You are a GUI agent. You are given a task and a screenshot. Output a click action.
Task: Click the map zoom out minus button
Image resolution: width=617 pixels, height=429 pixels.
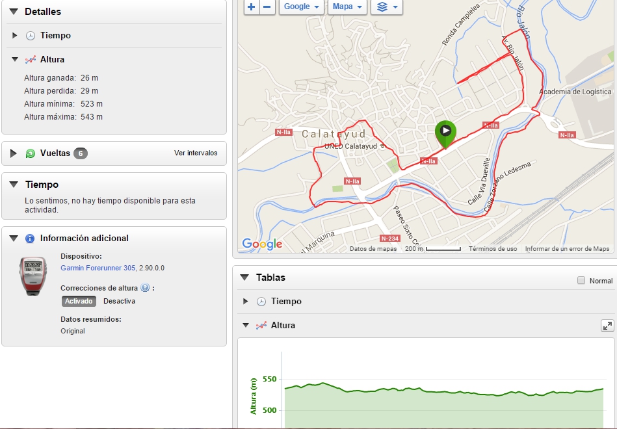click(267, 6)
